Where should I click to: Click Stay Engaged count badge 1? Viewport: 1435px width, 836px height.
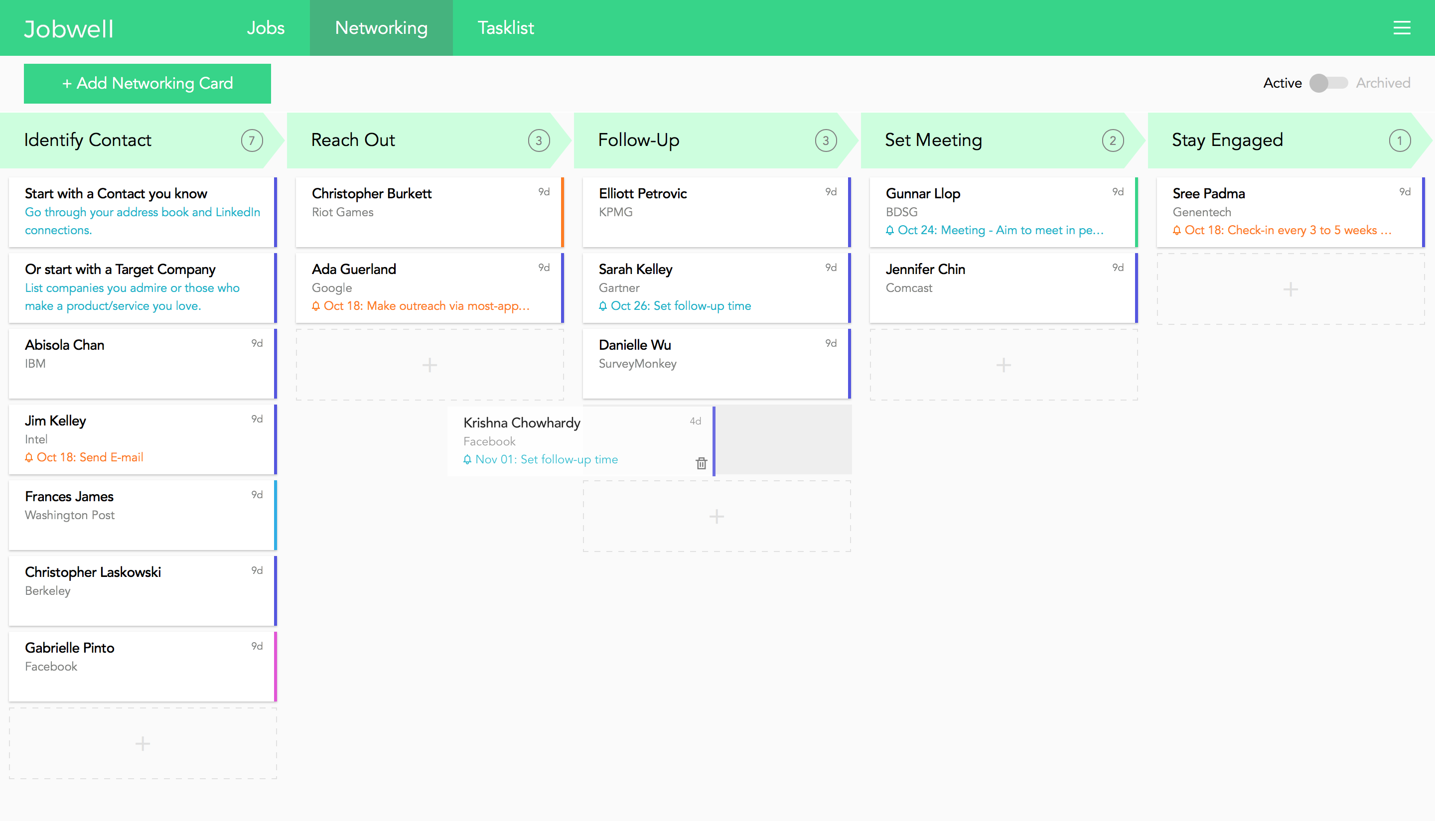click(1400, 140)
